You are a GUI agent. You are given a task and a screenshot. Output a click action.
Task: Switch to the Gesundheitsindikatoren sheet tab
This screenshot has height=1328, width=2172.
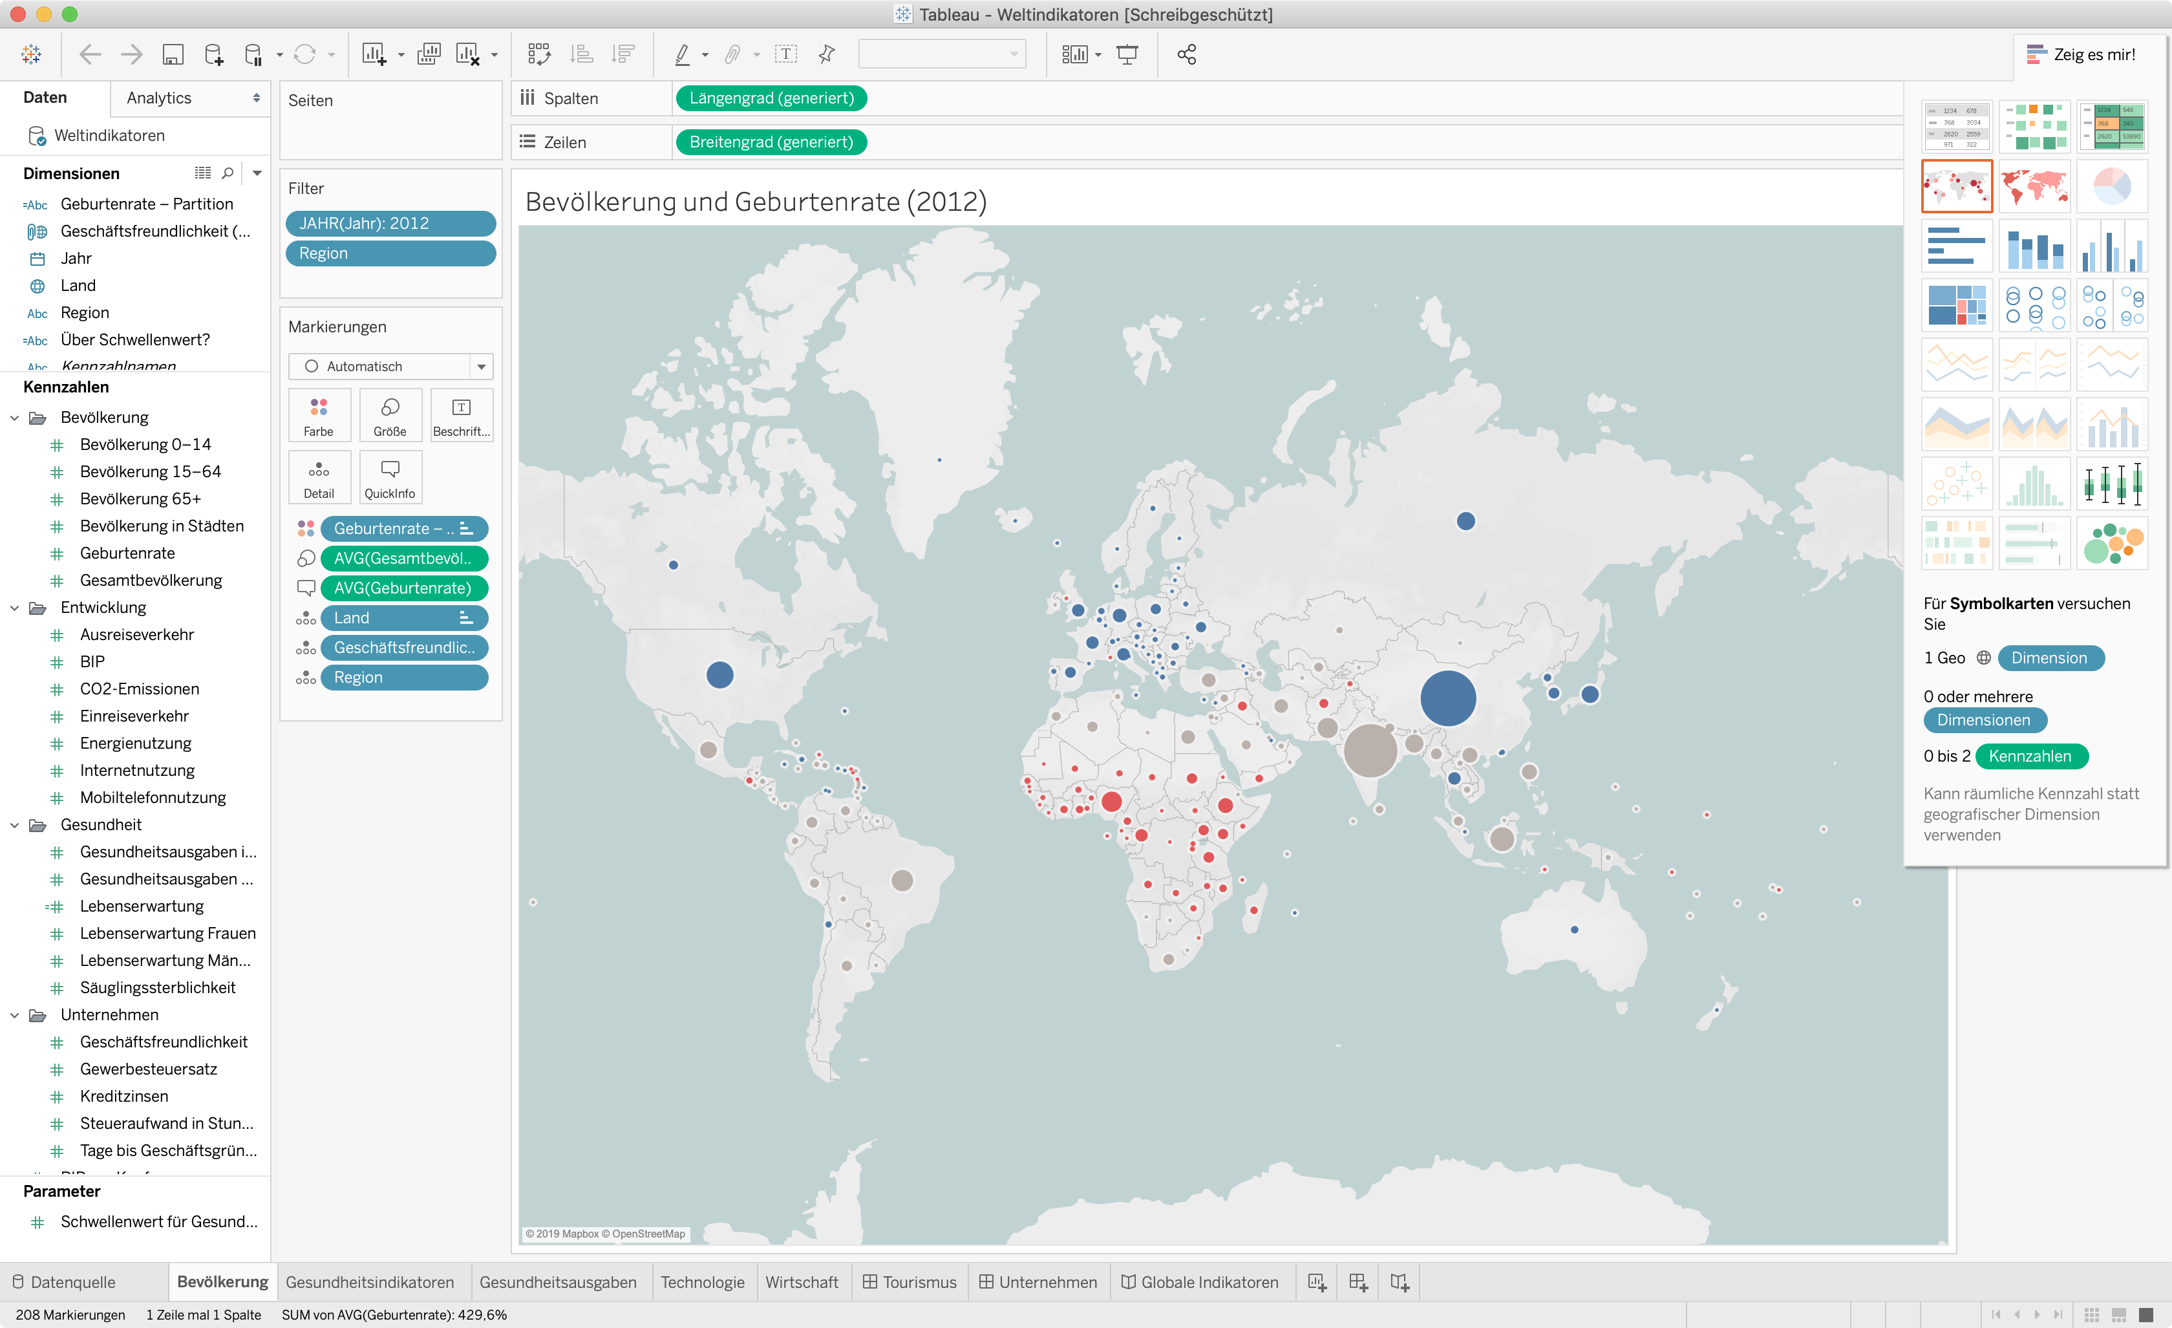369,1281
